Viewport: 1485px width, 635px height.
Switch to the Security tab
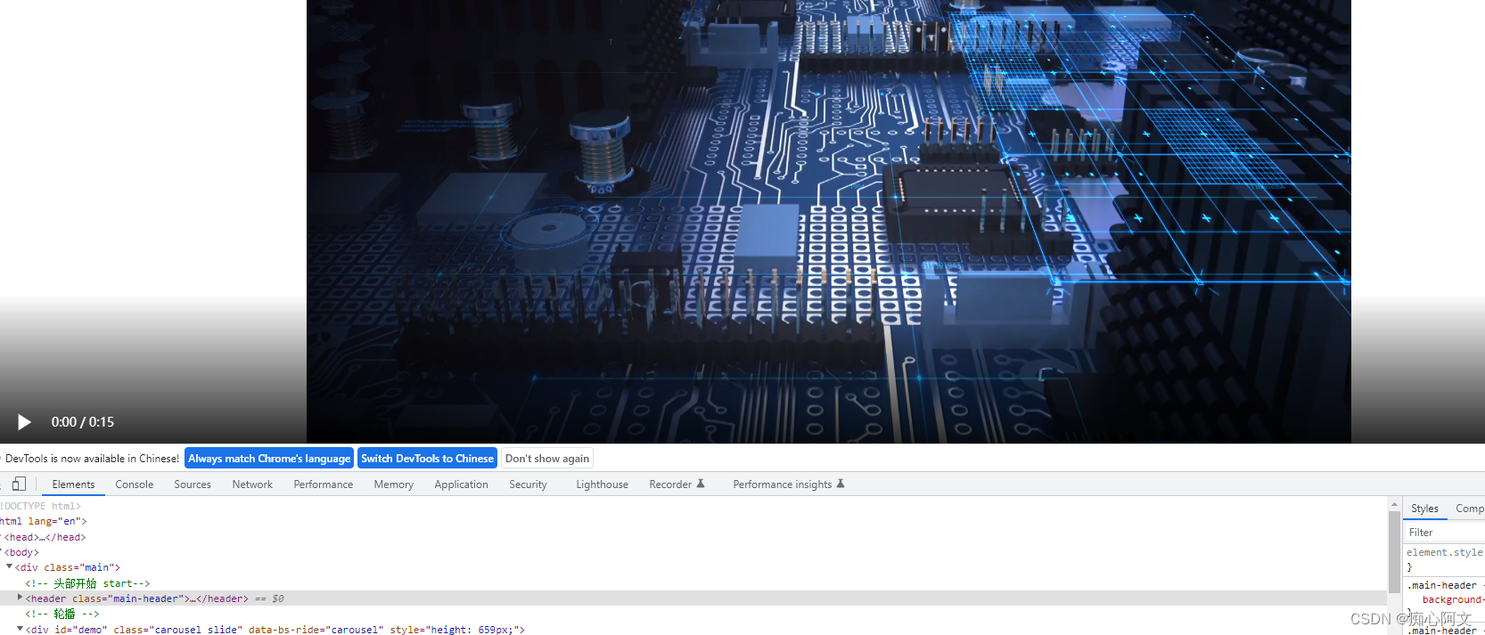pos(529,484)
